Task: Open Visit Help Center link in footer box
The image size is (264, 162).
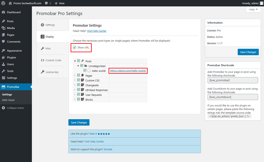Action: click(94, 142)
